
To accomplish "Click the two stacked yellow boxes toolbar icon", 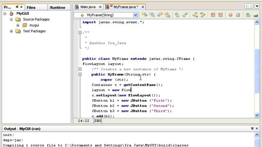I will (x=167, y=15).
